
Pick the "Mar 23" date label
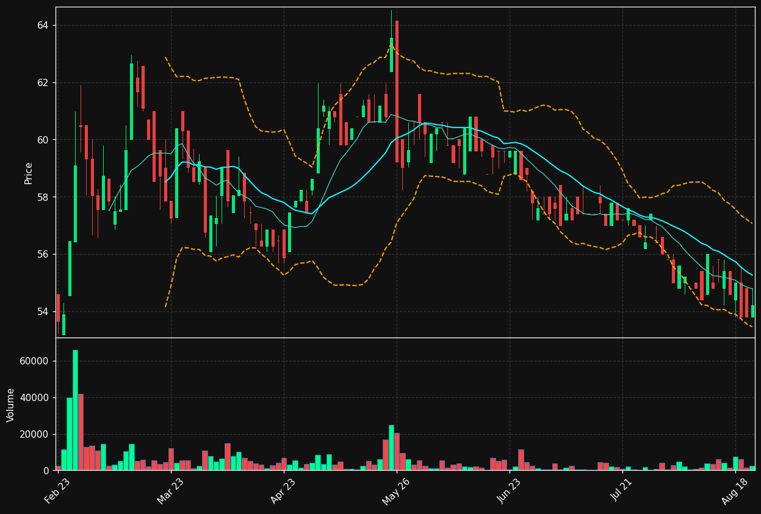[170, 491]
